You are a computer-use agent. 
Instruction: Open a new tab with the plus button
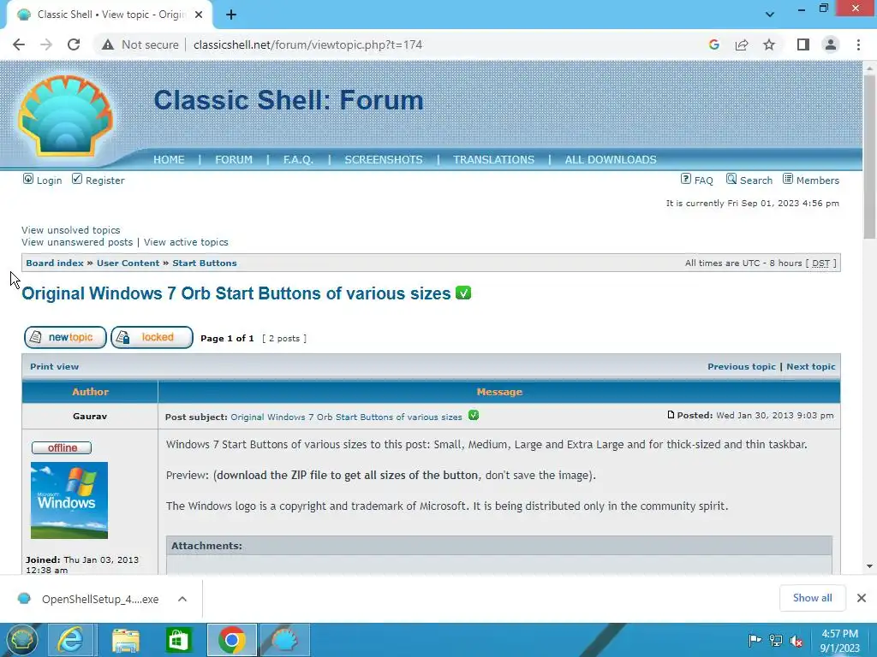231,15
